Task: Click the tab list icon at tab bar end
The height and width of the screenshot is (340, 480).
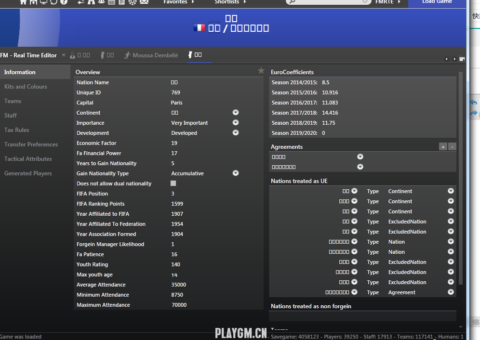Action: pyautogui.click(x=462, y=59)
